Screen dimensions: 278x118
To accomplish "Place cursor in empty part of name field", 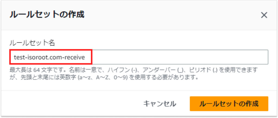I will click(179, 57).
